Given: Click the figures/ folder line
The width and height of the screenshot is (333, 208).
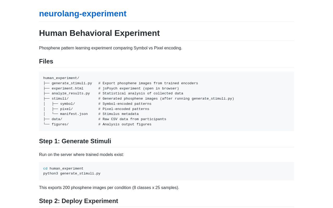Looking at the screenshot, I should click(x=97, y=125).
